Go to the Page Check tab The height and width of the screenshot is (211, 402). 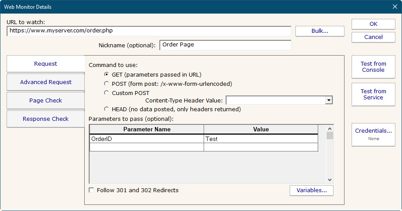(x=46, y=100)
